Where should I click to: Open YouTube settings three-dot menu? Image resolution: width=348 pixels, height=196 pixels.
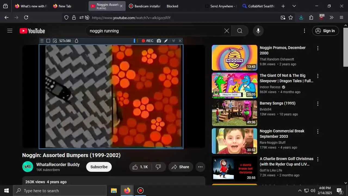click(304, 31)
